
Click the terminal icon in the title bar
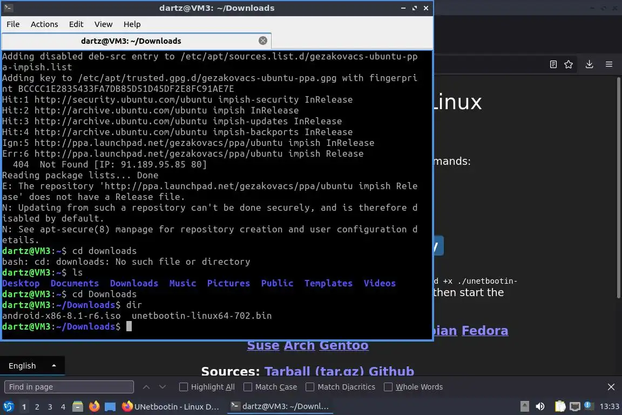(x=8, y=8)
